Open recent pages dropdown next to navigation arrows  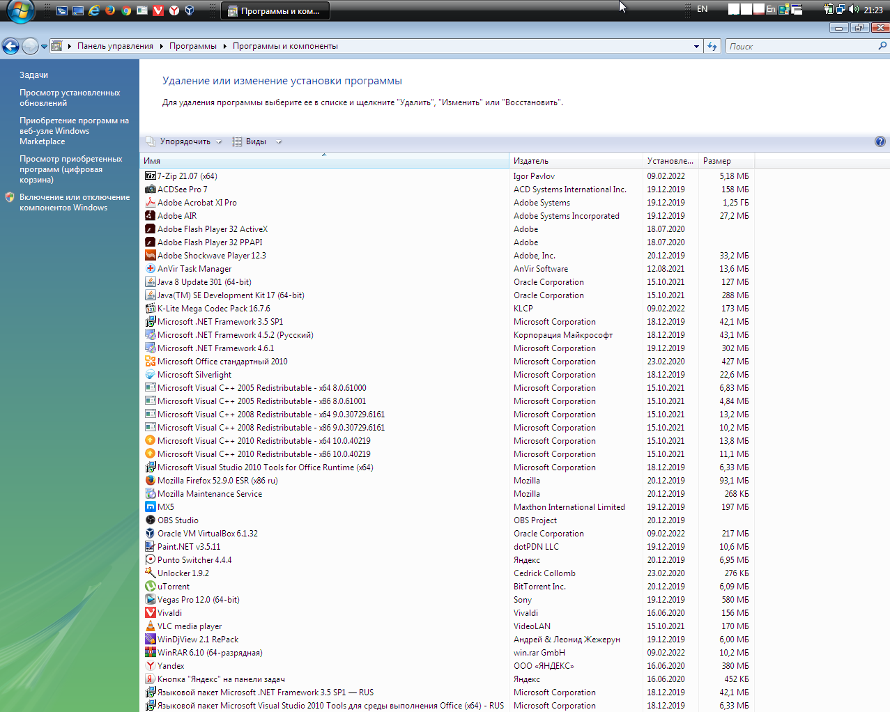(x=44, y=47)
